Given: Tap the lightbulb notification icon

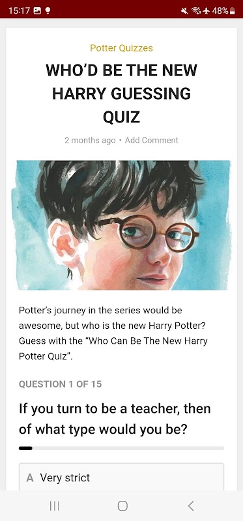Looking at the screenshot, I should 48,11.
